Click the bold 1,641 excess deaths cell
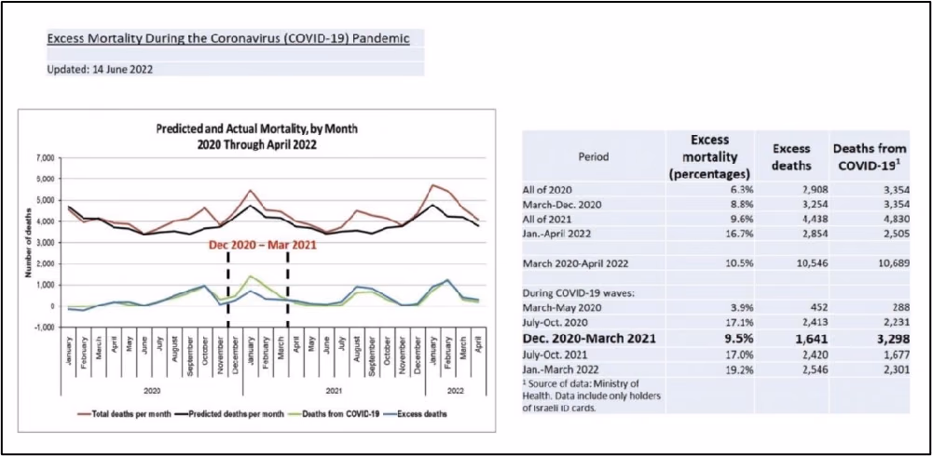This screenshot has width=932, height=456. (x=812, y=339)
